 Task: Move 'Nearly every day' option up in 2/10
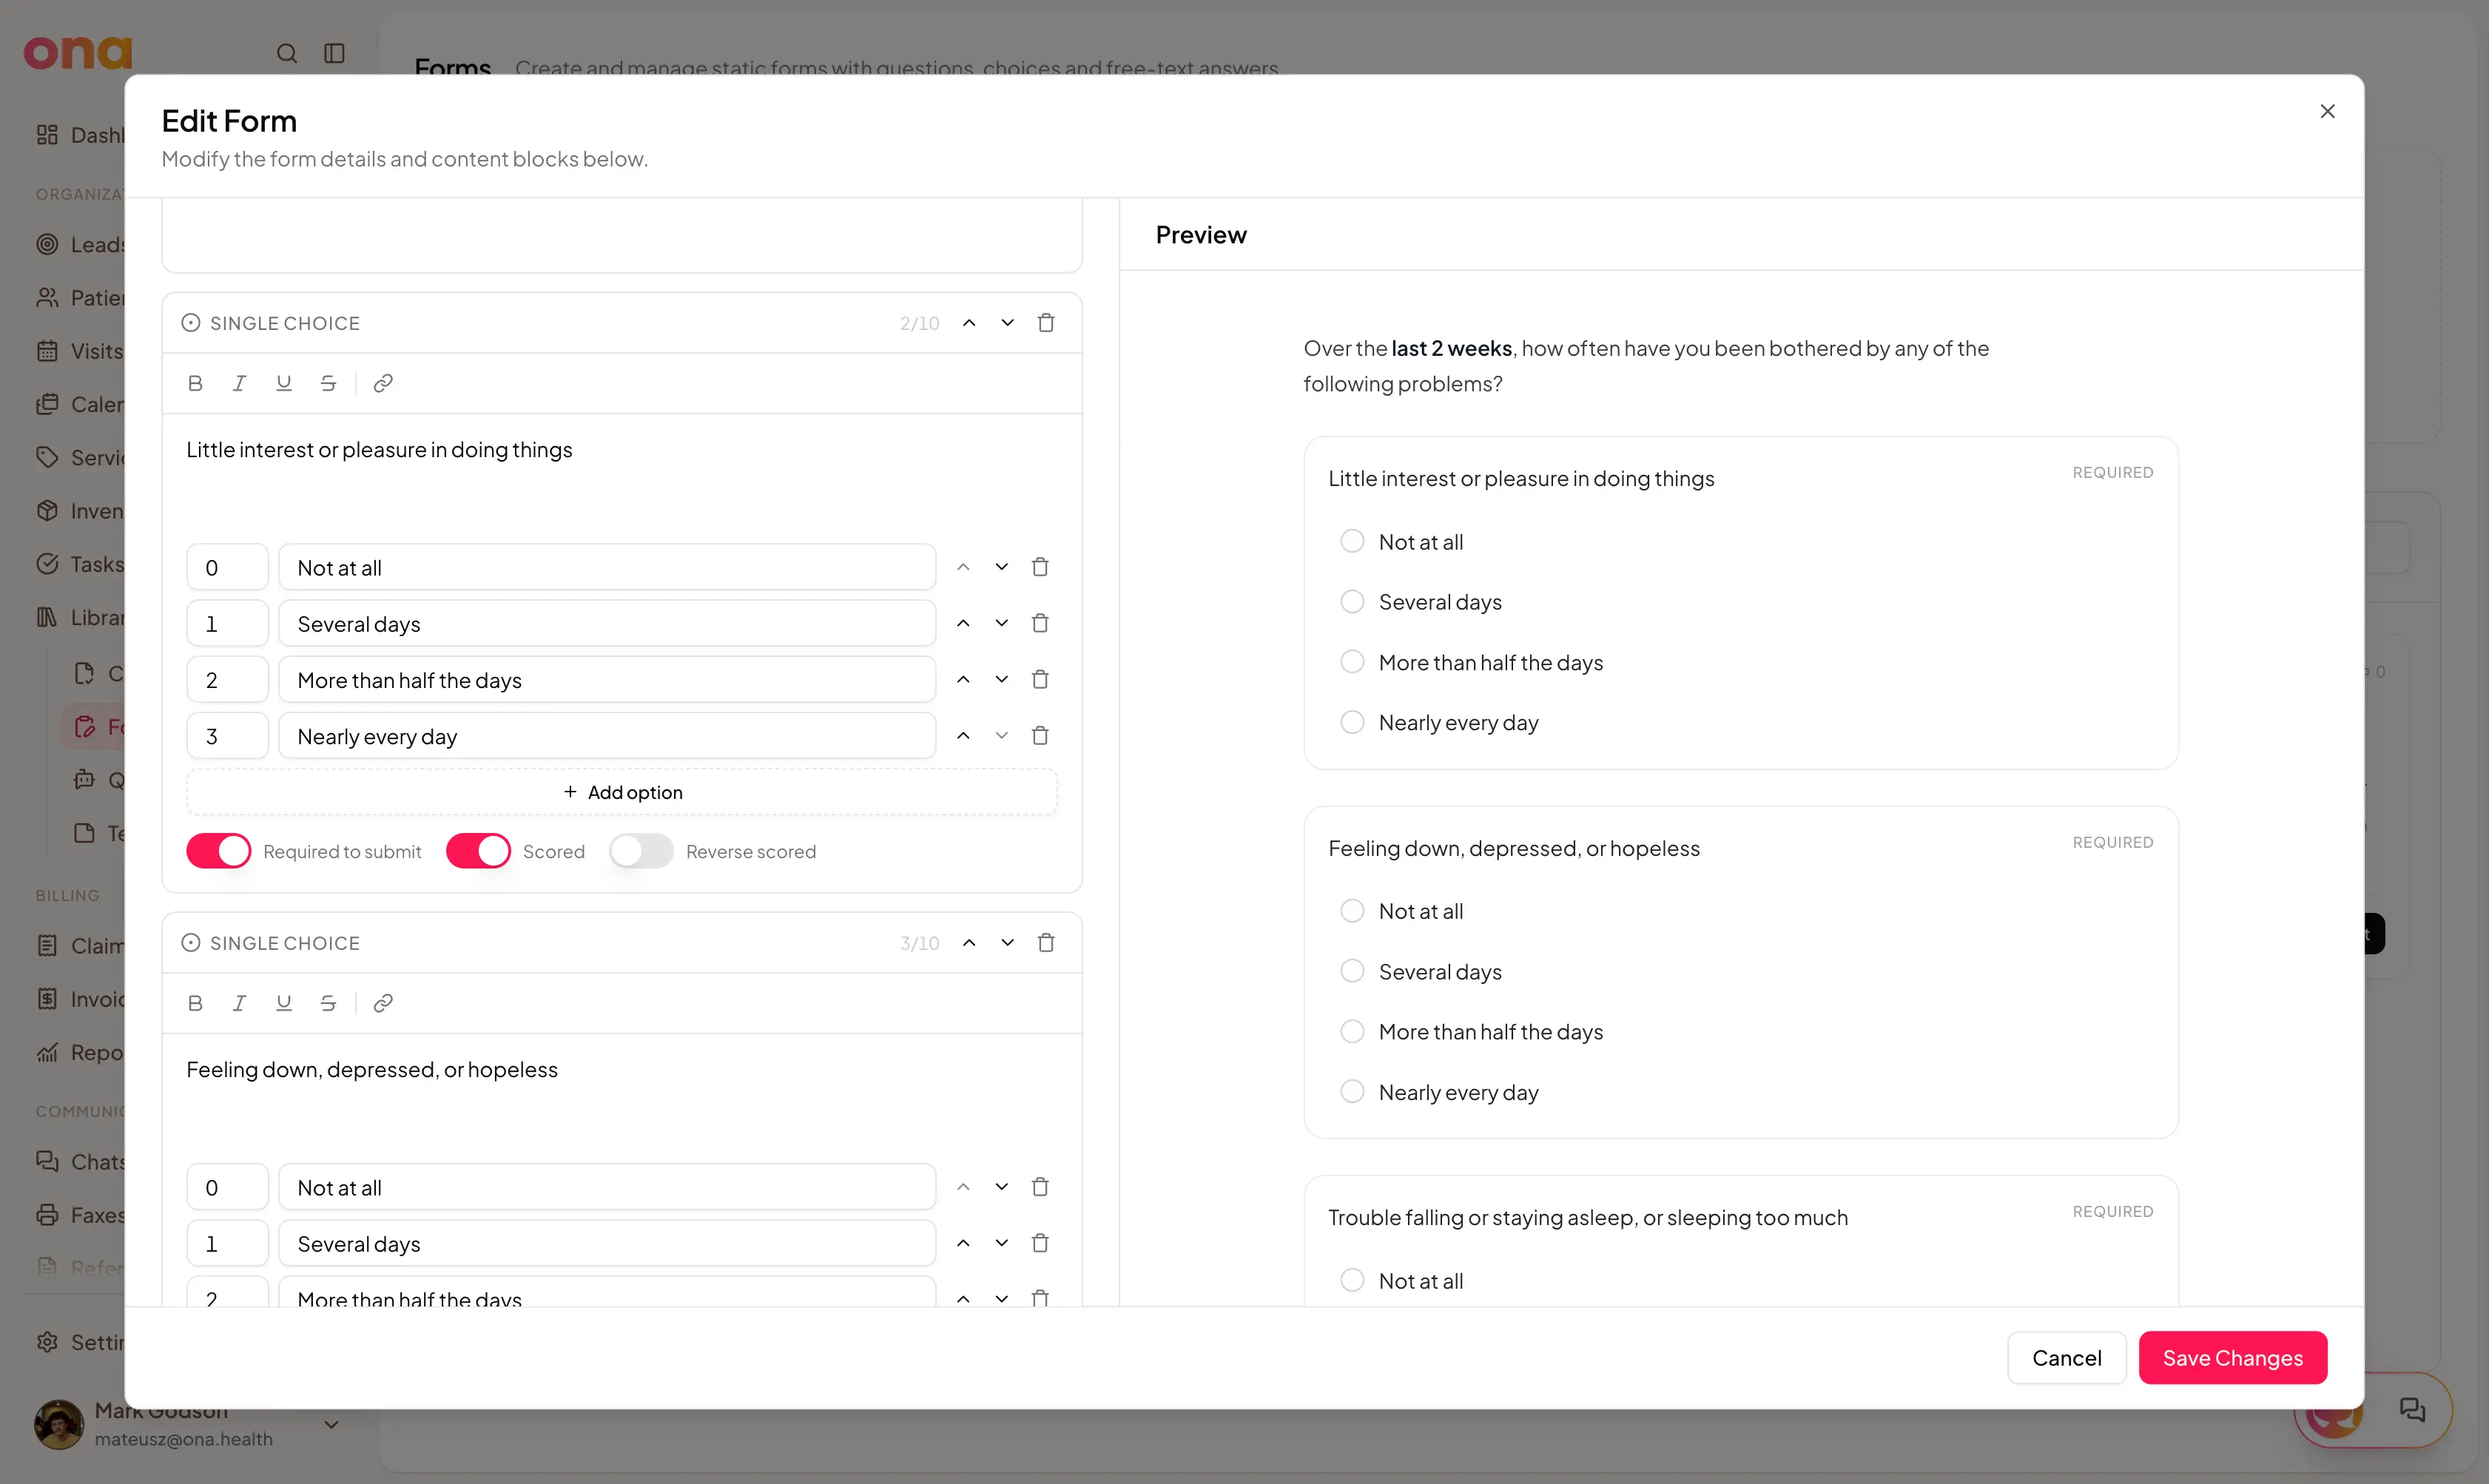963,736
